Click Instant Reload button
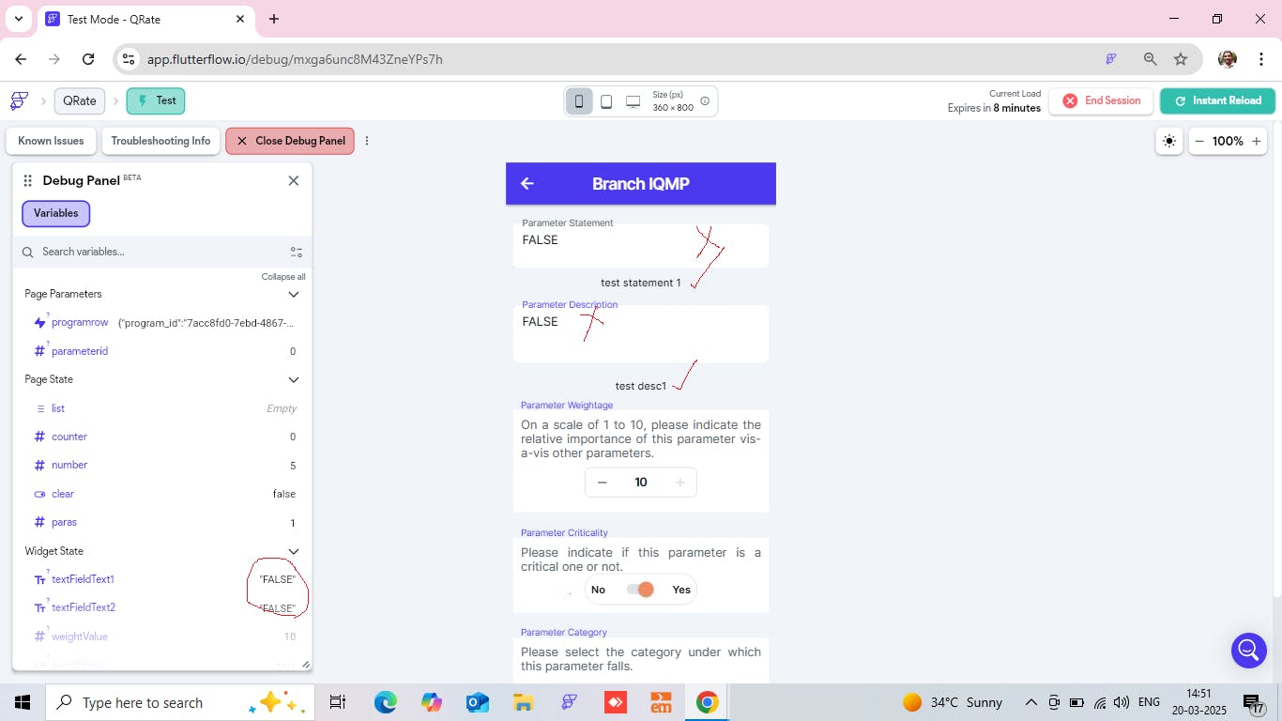This screenshot has height=721, width=1282. [1217, 100]
